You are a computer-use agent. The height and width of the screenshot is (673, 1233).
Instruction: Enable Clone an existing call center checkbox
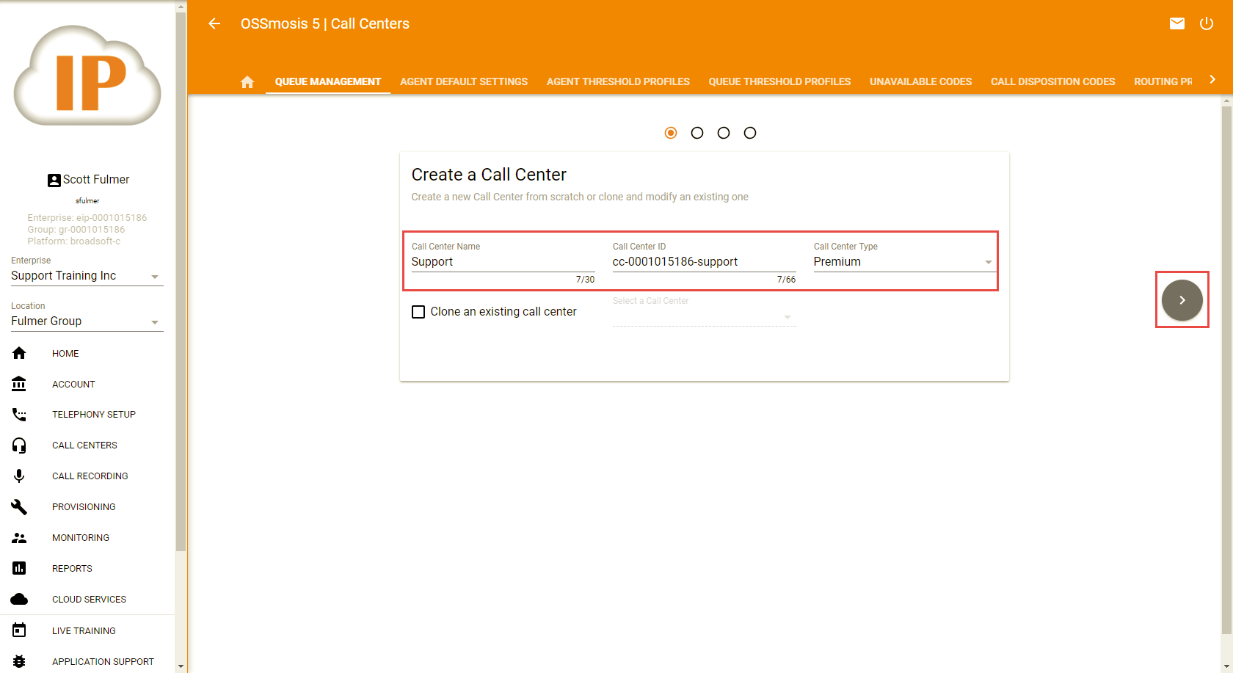[418, 312]
